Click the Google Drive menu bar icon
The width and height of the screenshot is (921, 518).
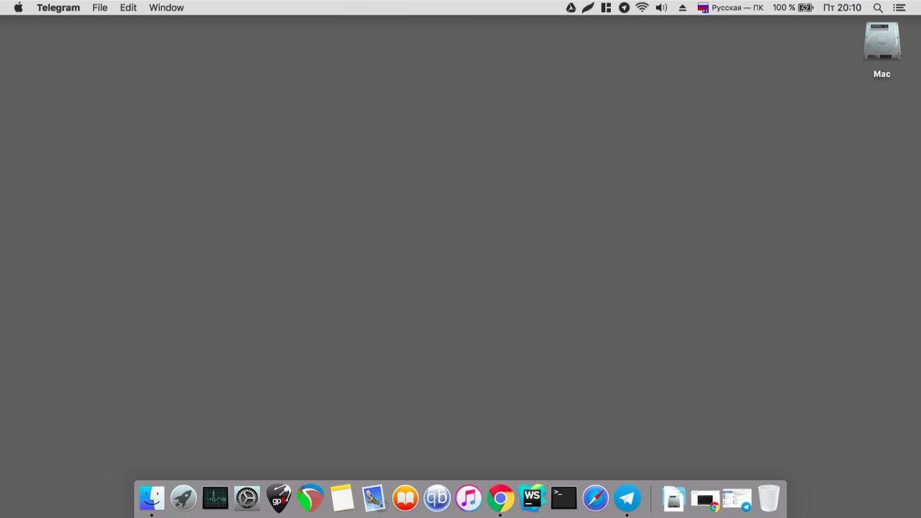tap(571, 8)
